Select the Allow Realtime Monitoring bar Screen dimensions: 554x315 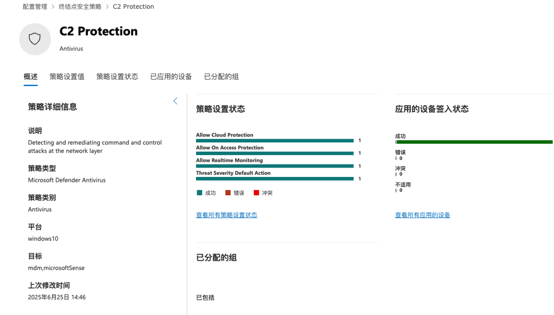point(275,166)
